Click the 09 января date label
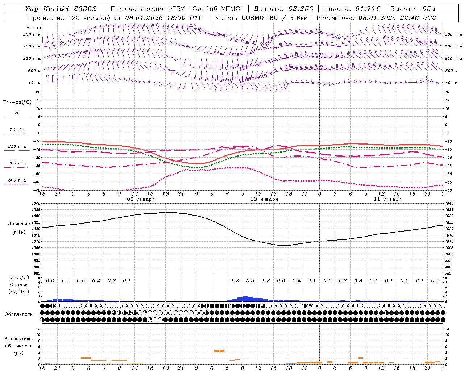The width and height of the screenshot is (464, 371). click(141, 199)
